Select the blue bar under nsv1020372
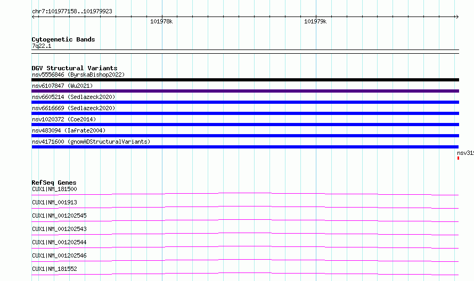This screenshot has height=281, width=474. (x=245, y=125)
